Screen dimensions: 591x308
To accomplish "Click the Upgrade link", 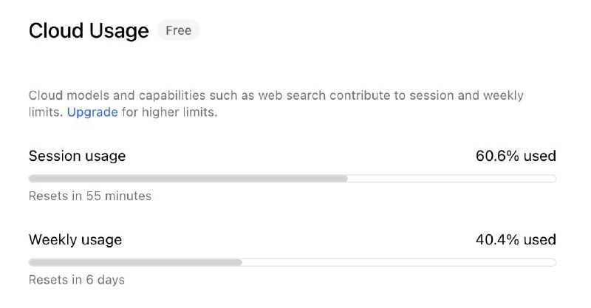I will pos(92,113).
